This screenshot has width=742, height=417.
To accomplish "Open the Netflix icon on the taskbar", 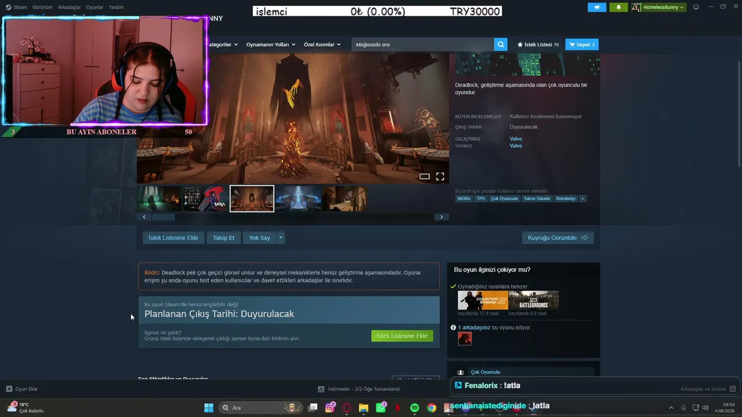I will [398, 408].
